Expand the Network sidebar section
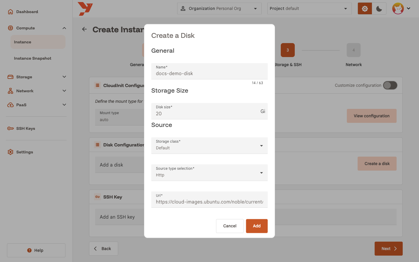The width and height of the screenshot is (419, 262). 64,91
